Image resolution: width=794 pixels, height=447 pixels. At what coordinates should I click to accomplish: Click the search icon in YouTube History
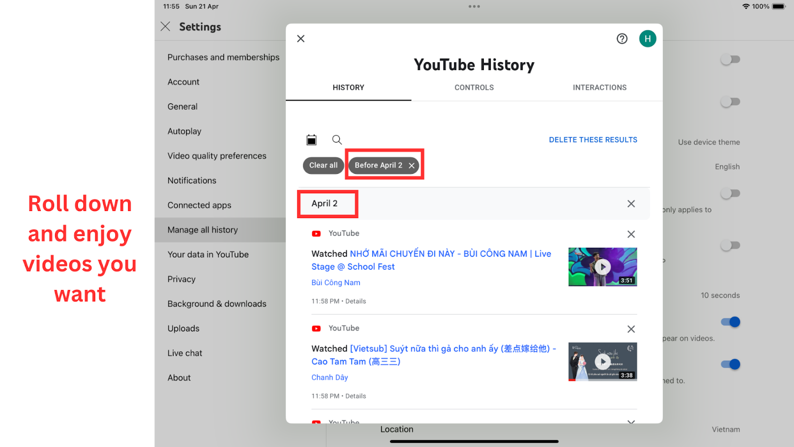337,140
